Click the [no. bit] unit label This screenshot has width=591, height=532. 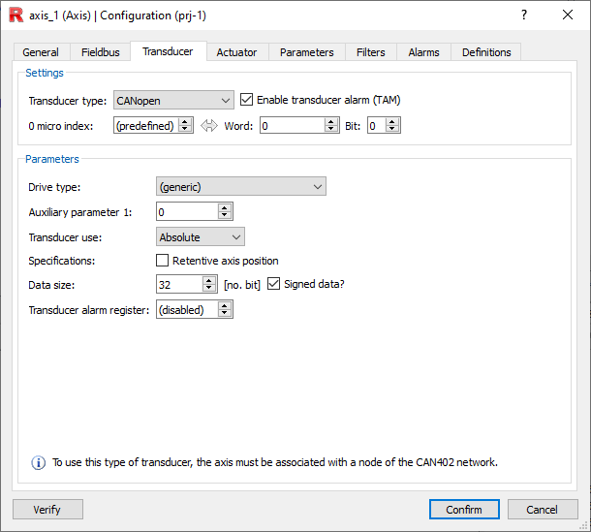(242, 285)
